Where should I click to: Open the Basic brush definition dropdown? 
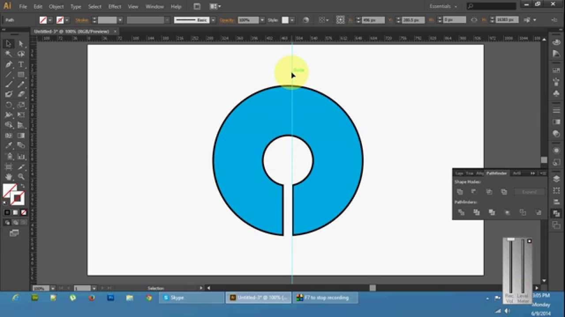tap(213, 20)
